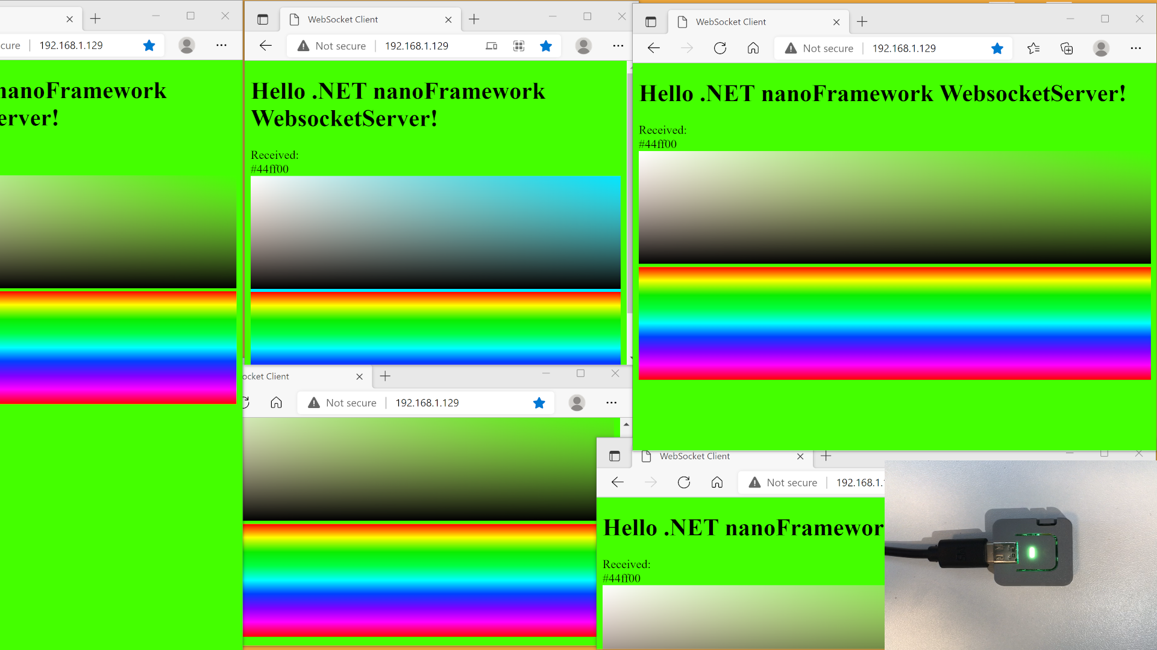Click the cut-off 192.168.1. address in bottom-right window
This screenshot has height=650, width=1157.
coord(860,482)
